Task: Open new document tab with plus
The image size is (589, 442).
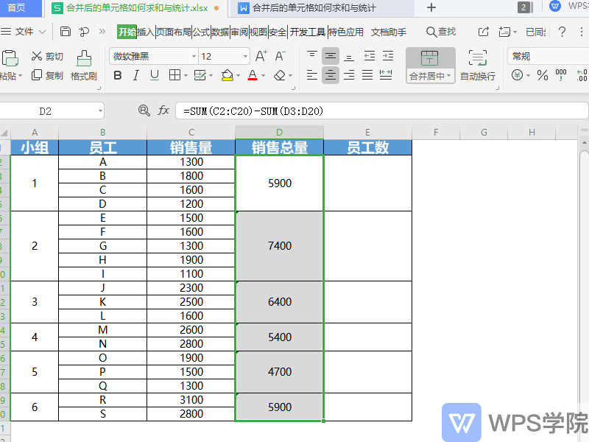Action: click(431, 7)
